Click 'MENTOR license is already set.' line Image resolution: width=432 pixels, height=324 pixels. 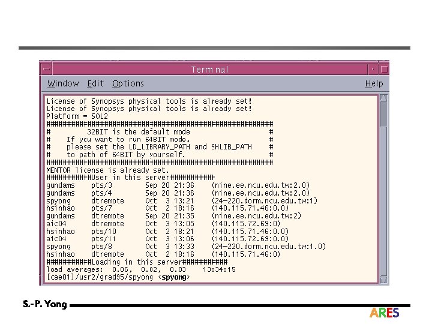(x=107, y=170)
